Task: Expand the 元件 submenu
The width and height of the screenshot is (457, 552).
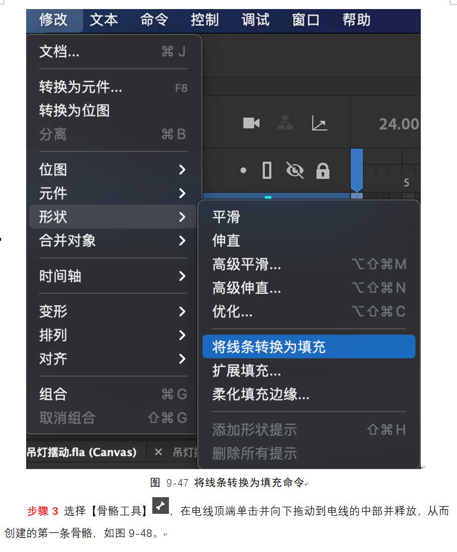Action: click(113, 193)
